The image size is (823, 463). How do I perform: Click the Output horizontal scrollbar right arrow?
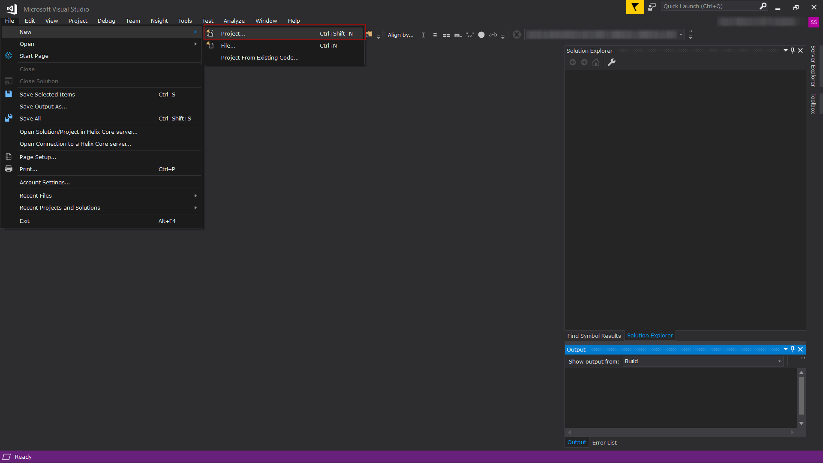point(792,432)
